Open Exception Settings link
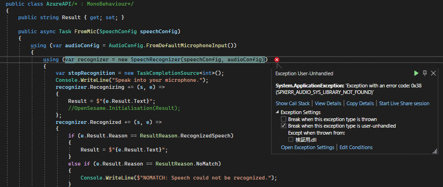 [307, 147]
